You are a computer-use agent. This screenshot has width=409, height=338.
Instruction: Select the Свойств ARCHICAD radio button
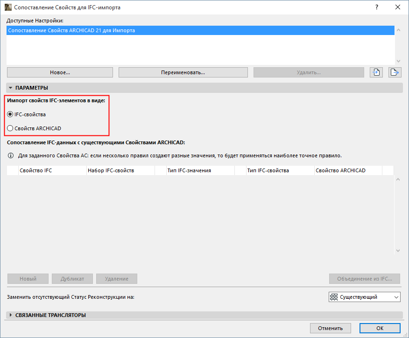pyautogui.click(x=10, y=128)
